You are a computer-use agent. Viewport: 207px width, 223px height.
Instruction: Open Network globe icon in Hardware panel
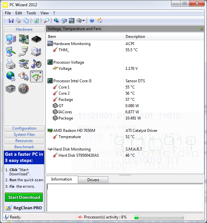pyautogui.click(x=11, y=76)
